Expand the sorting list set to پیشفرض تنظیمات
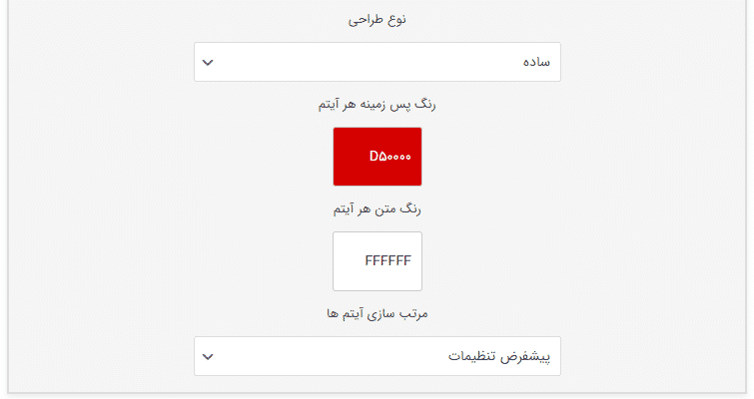This screenshot has height=399, width=754. [x=377, y=356]
